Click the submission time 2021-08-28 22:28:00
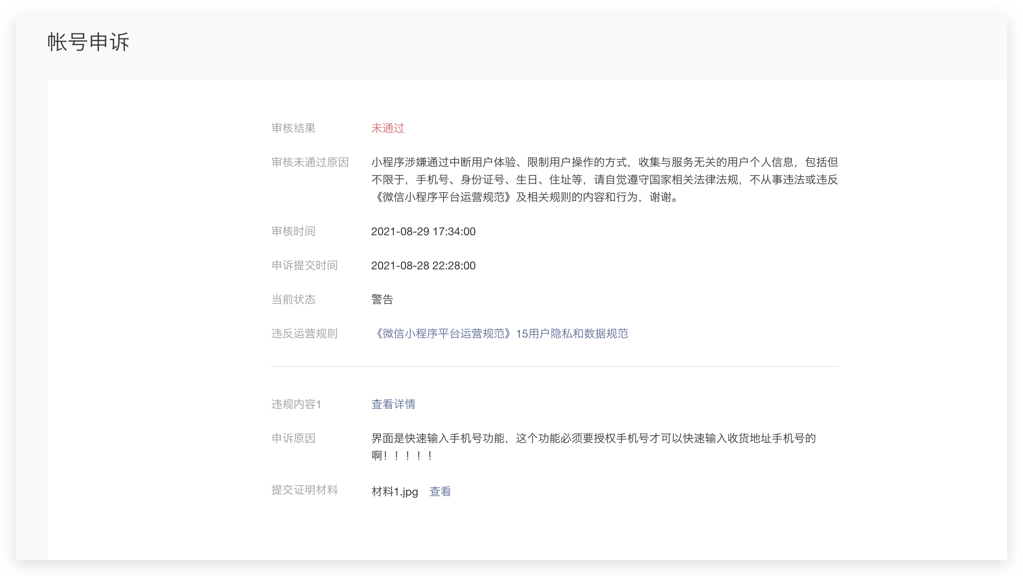 coord(423,265)
